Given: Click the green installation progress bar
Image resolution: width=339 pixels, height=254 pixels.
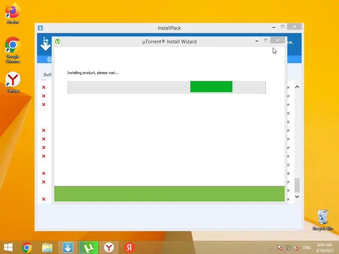Looking at the screenshot, I should click(x=167, y=87).
